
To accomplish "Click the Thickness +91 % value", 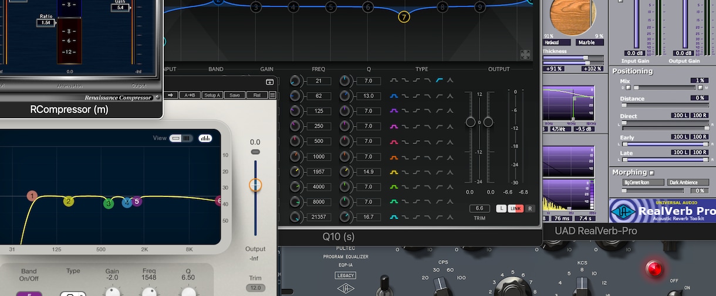I will point(552,69).
